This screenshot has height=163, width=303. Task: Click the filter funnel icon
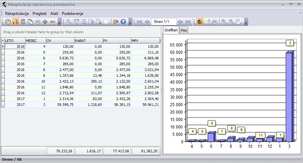[x=76, y=22]
